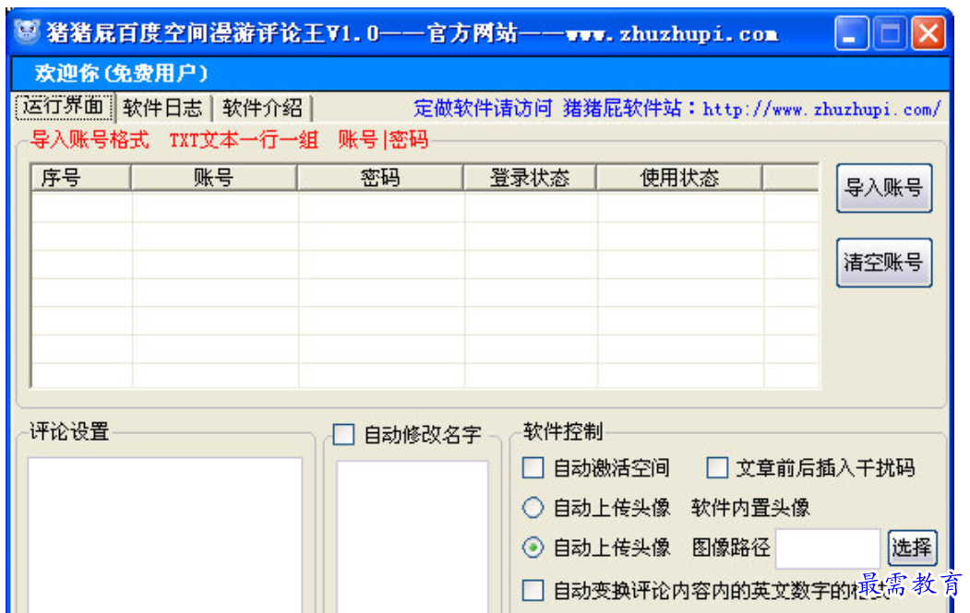Click the red 导入账号格式 label
Viewport: 970px width, 613px height.
point(90,140)
